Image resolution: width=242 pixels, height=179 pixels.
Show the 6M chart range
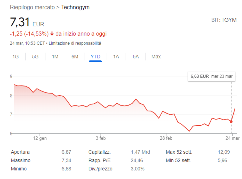pos(75,57)
